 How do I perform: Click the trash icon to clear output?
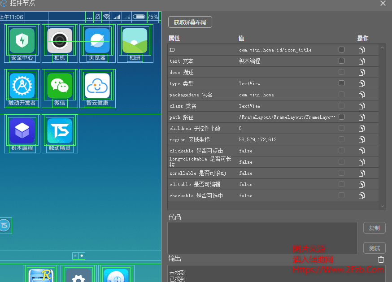pos(381,259)
